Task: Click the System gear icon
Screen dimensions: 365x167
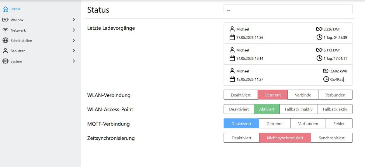Action: click(x=5, y=61)
